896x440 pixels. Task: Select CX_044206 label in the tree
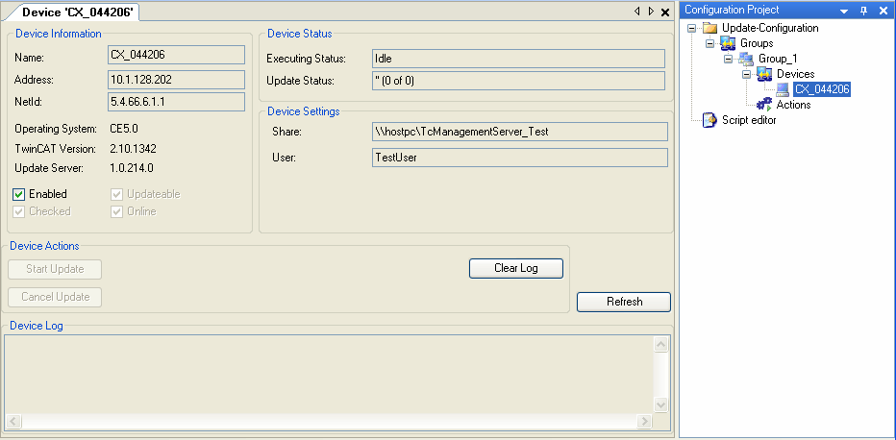coord(822,89)
